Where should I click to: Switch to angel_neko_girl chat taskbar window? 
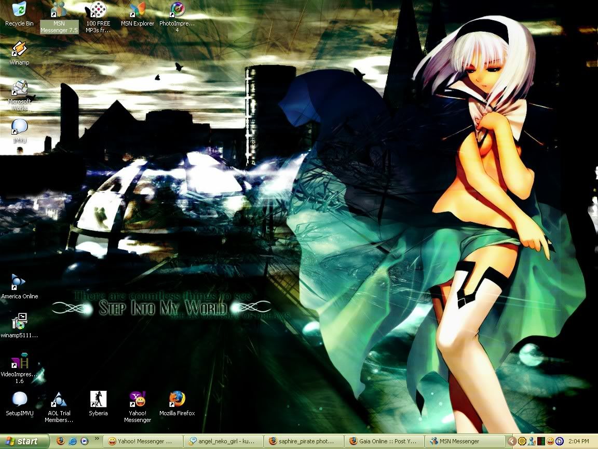(224, 441)
